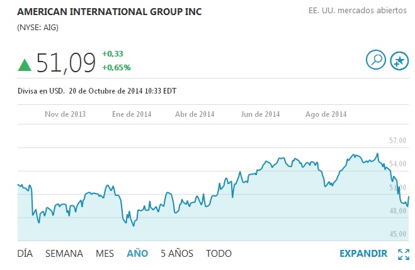The image size is (415, 270).
Task: Click the Ago de 2014 axis label
Action: tap(326, 114)
